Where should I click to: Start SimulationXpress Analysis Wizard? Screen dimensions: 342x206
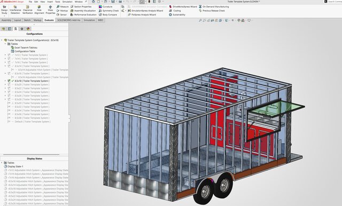145,11
